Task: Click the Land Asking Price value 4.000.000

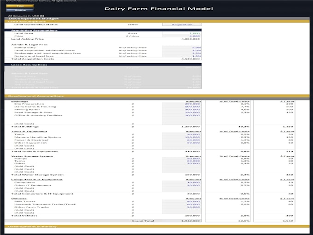Action: click(x=191, y=39)
